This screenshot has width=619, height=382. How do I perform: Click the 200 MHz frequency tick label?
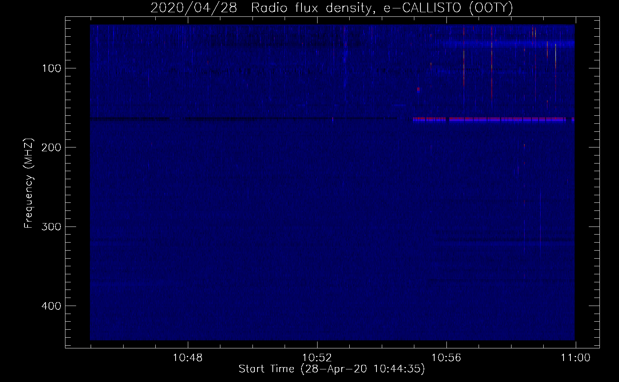click(50, 147)
